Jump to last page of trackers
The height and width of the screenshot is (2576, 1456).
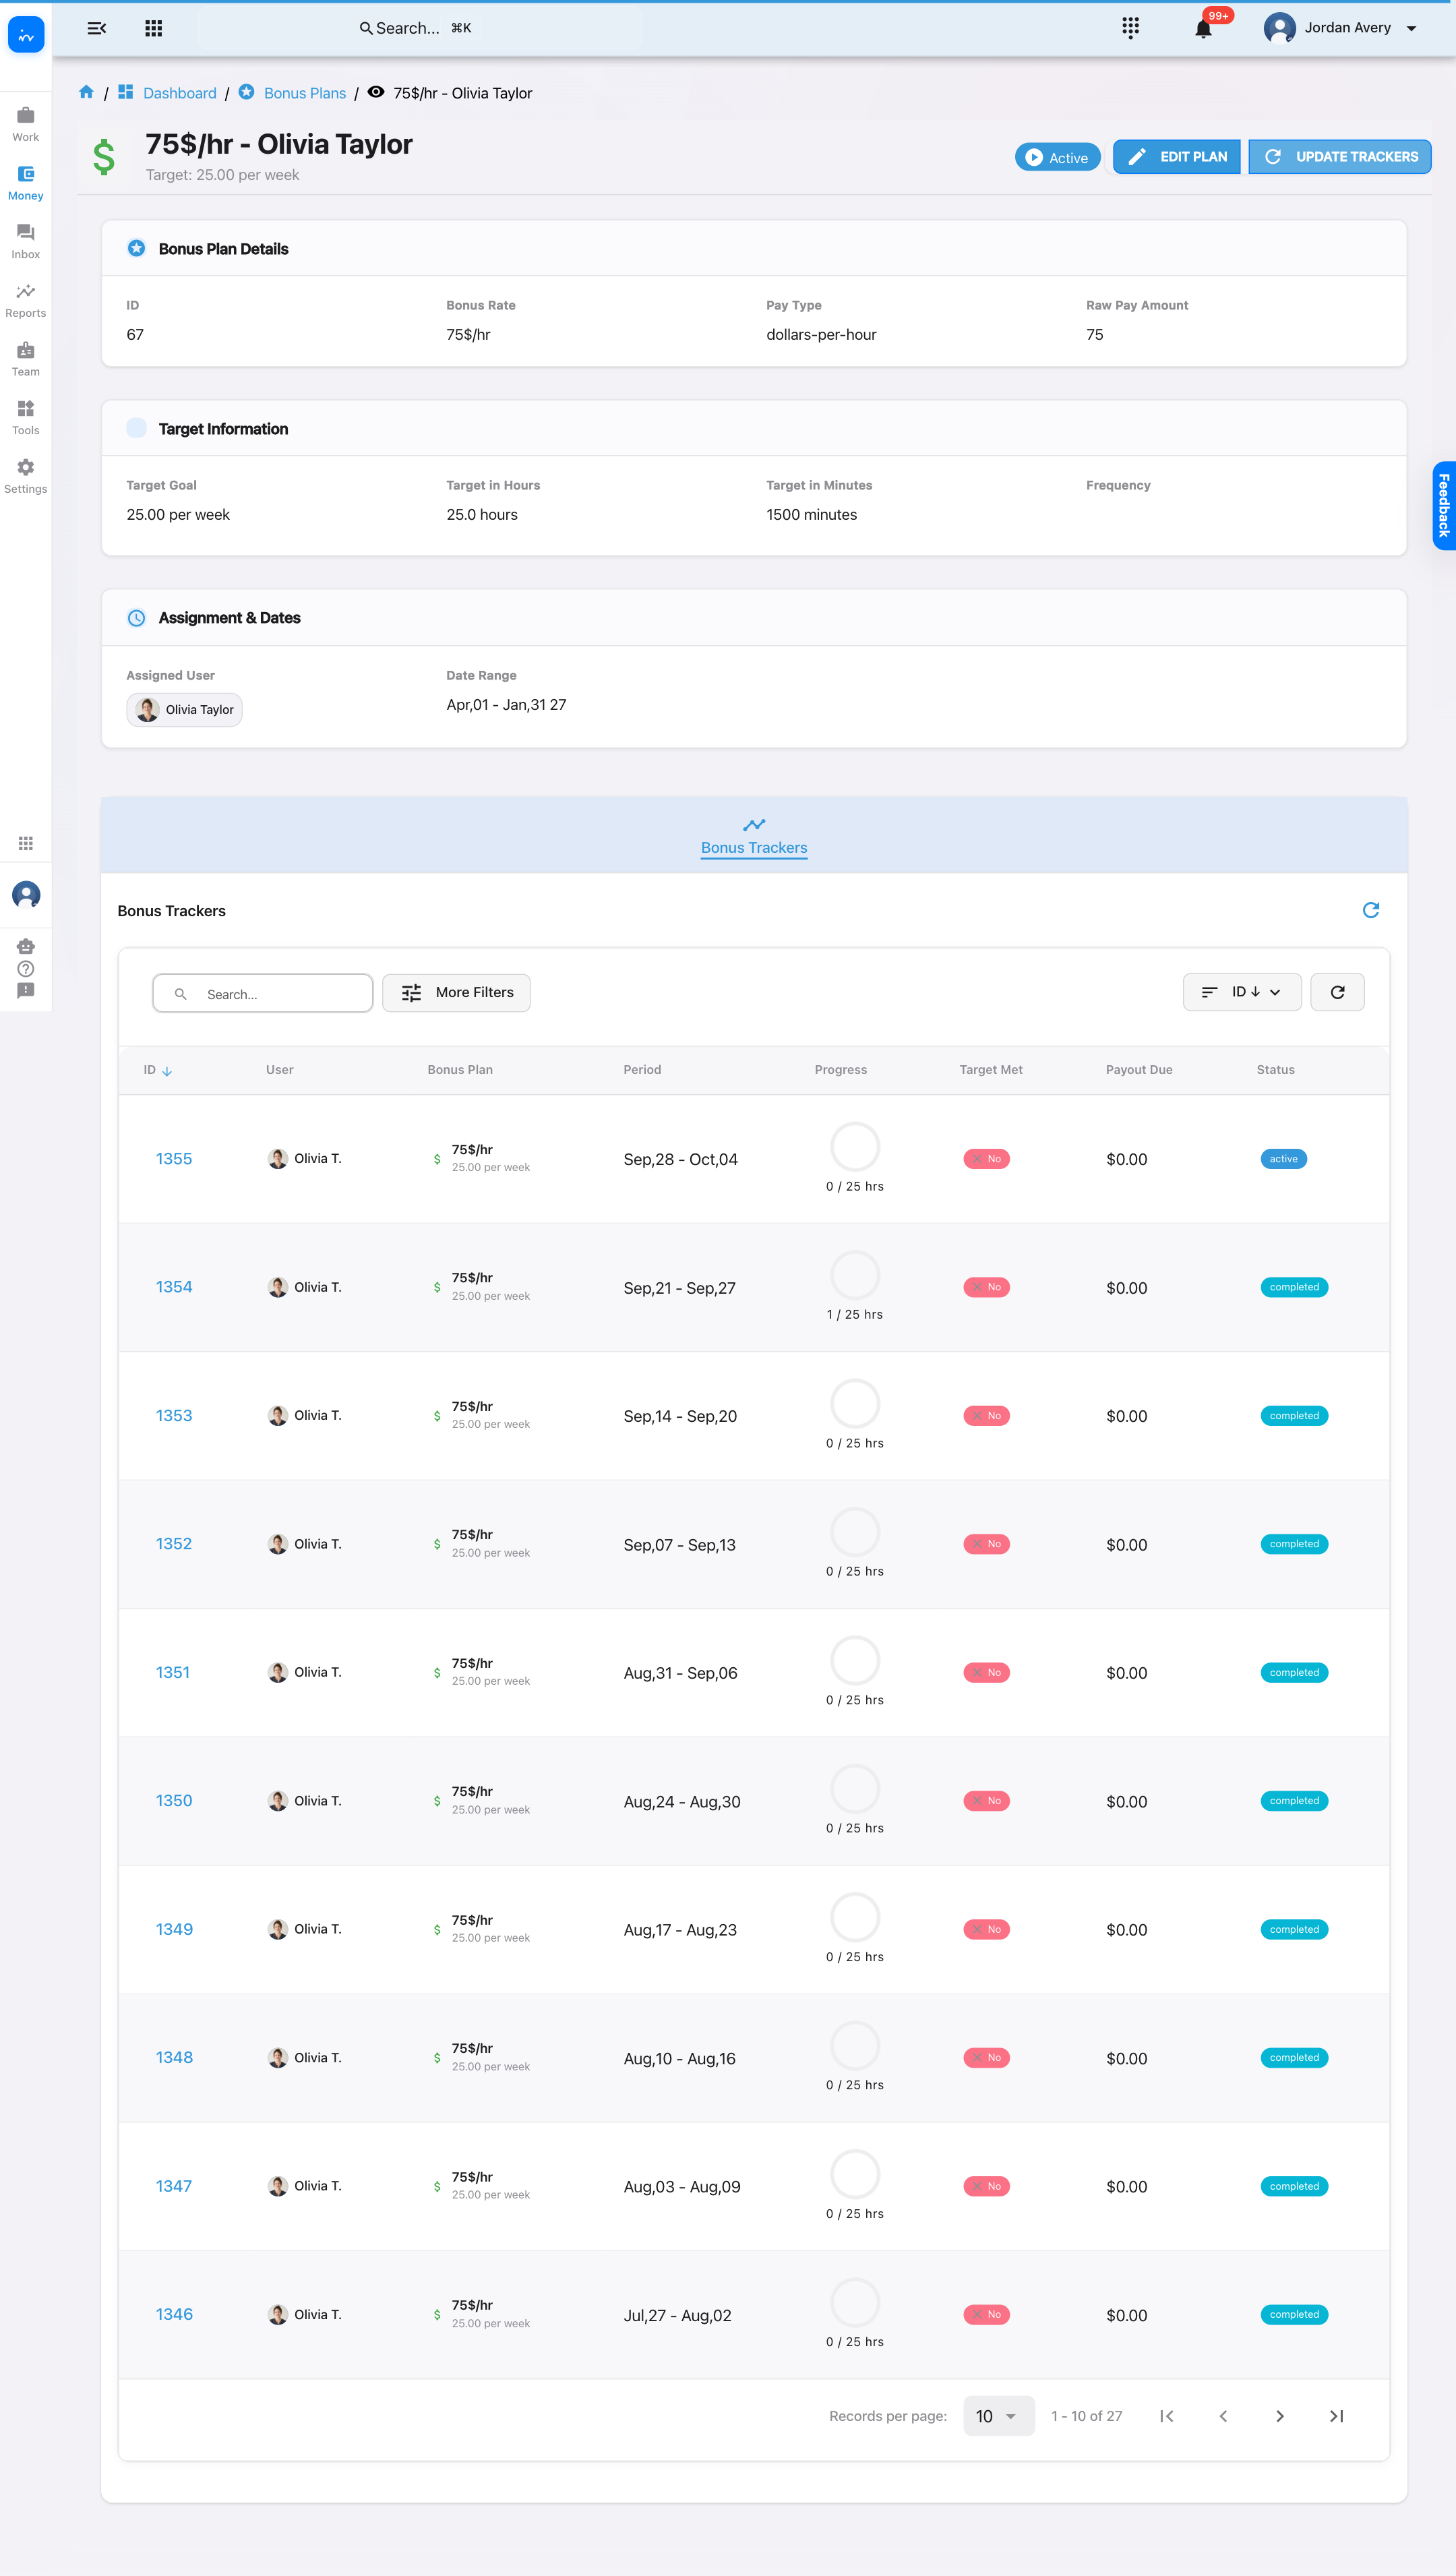point(1336,2416)
